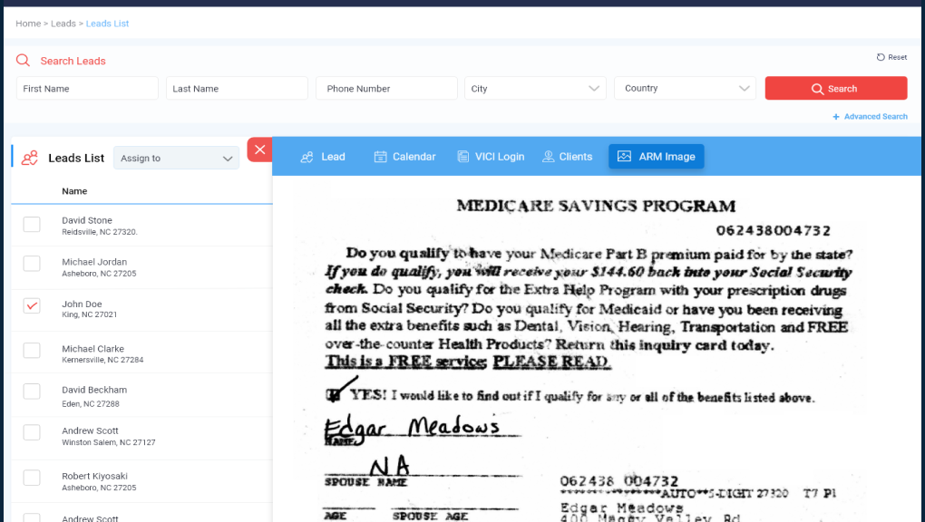Click the ARM Image picture icon

pos(624,156)
